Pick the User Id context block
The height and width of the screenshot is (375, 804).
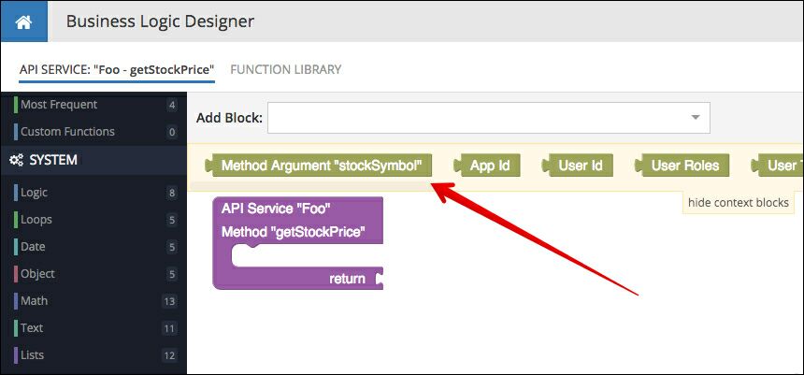[x=578, y=166]
